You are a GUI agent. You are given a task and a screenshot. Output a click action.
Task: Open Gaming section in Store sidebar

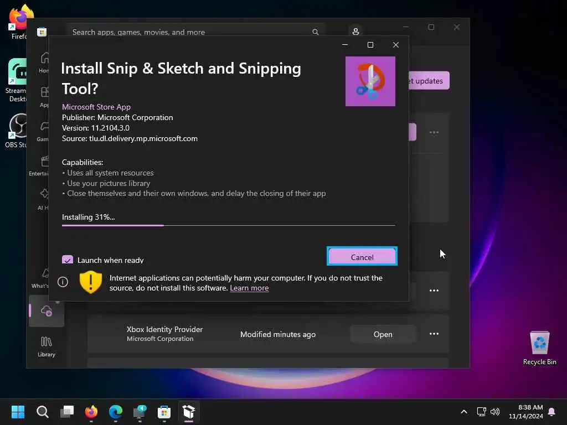(43, 131)
